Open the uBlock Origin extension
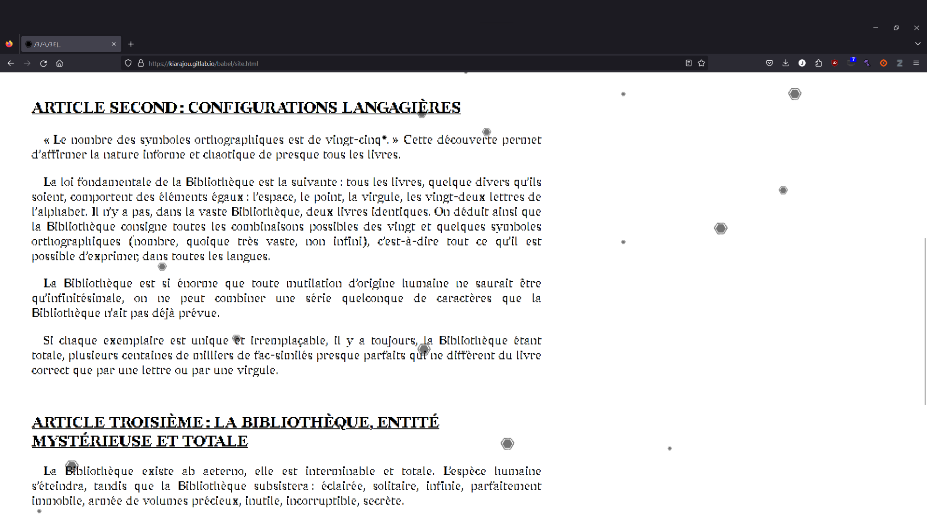 pos(835,63)
